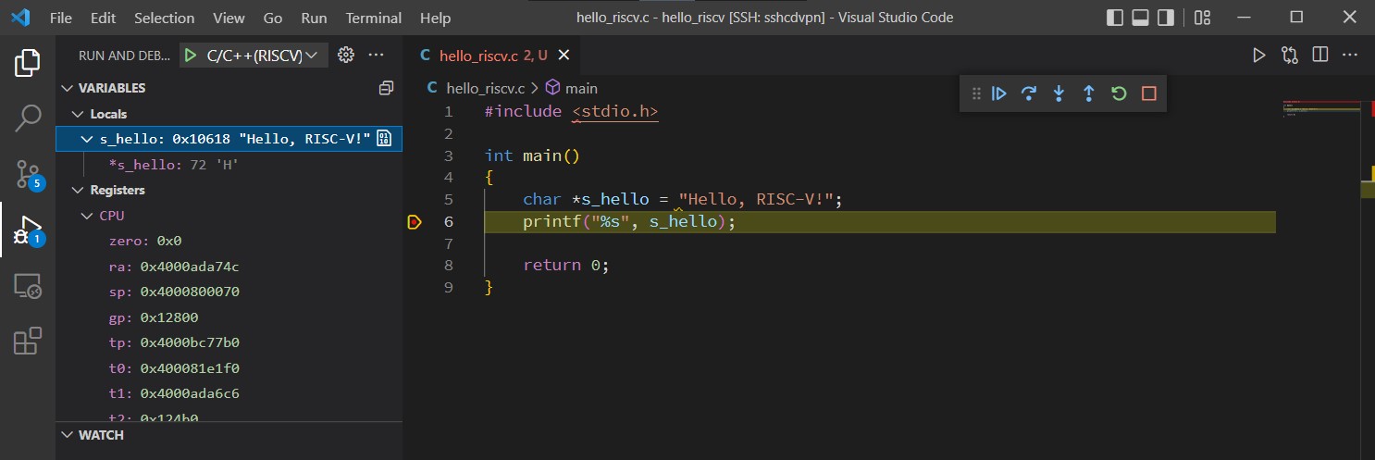
Task: Stop the debug session
Action: point(1148,93)
